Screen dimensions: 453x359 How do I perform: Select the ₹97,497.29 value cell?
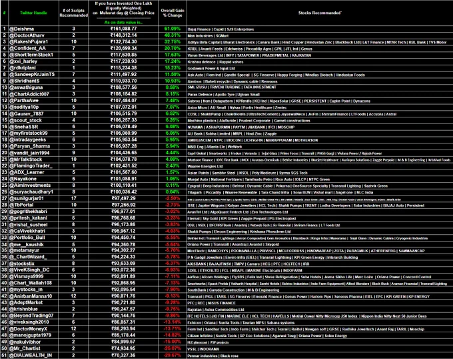coord(123,198)
